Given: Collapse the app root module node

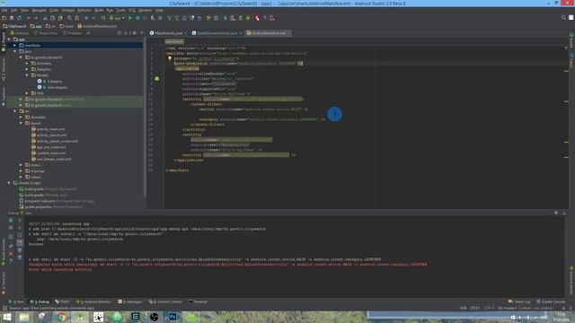Looking at the screenshot, I should click(x=9, y=39).
